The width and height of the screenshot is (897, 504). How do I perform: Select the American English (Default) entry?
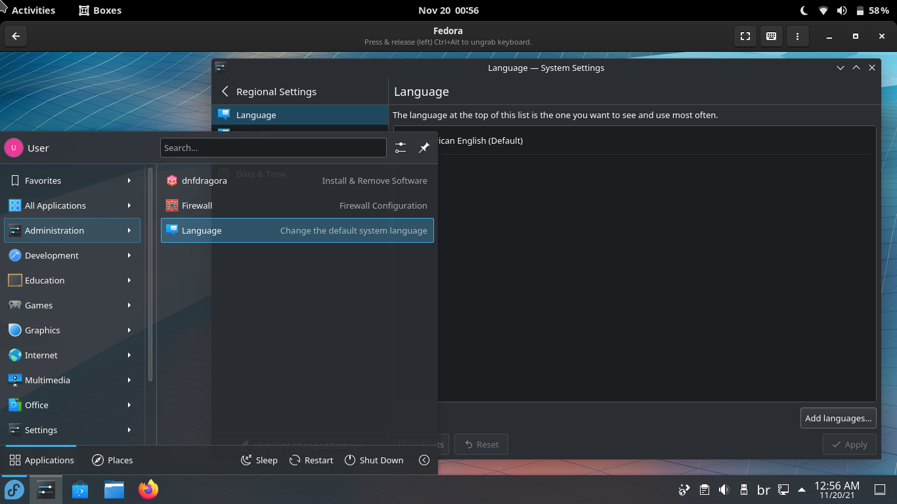click(x=634, y=140)
